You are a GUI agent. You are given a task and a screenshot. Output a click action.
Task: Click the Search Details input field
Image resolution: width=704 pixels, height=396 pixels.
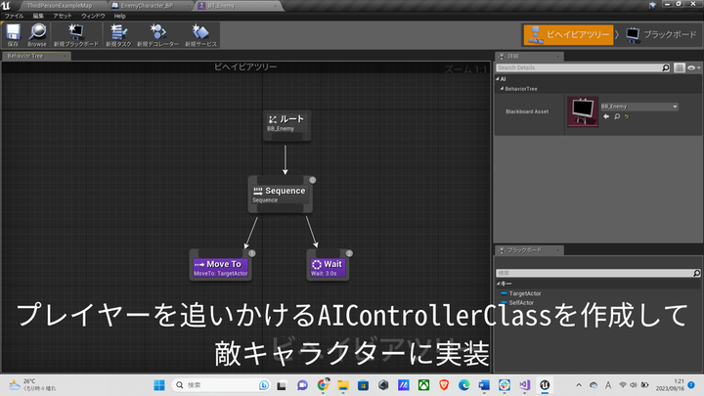pos(584,67)
